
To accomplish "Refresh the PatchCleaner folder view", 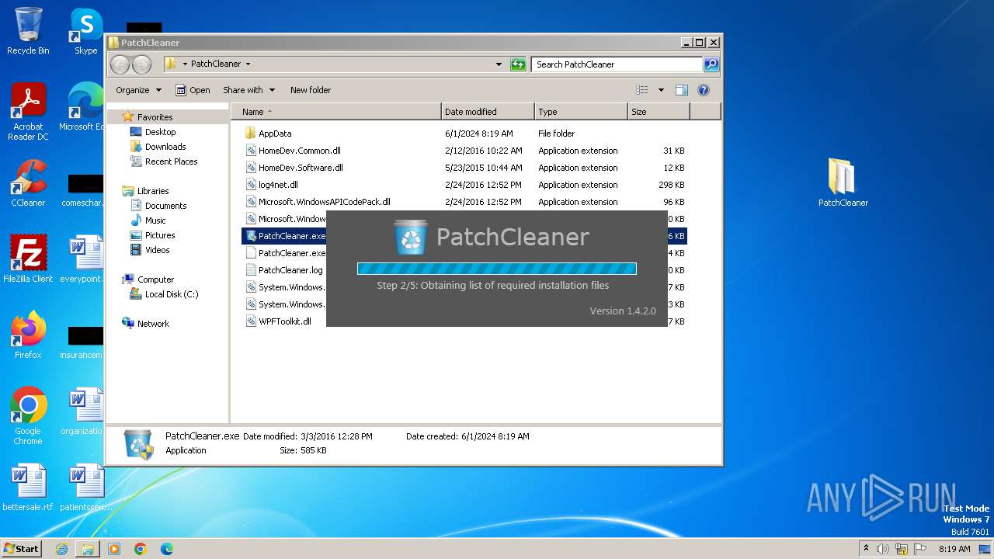I will click(518, 64).
